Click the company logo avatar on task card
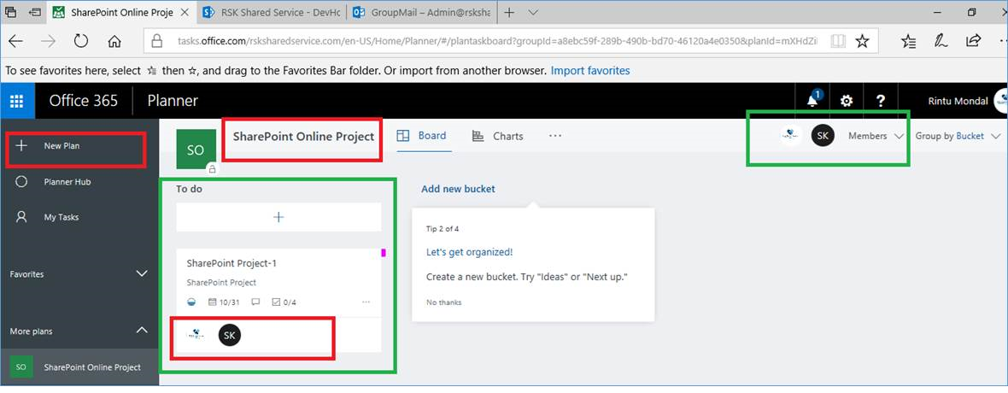 pyautogui.click(x=195, y=335)
